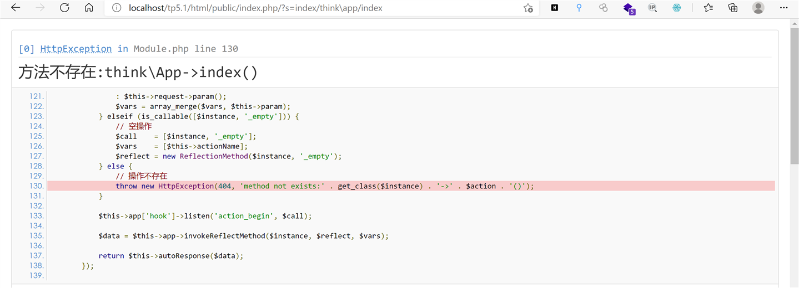Open the user profile menu
The width and height of the screenshot is (799, 288).
click(758, 8)
